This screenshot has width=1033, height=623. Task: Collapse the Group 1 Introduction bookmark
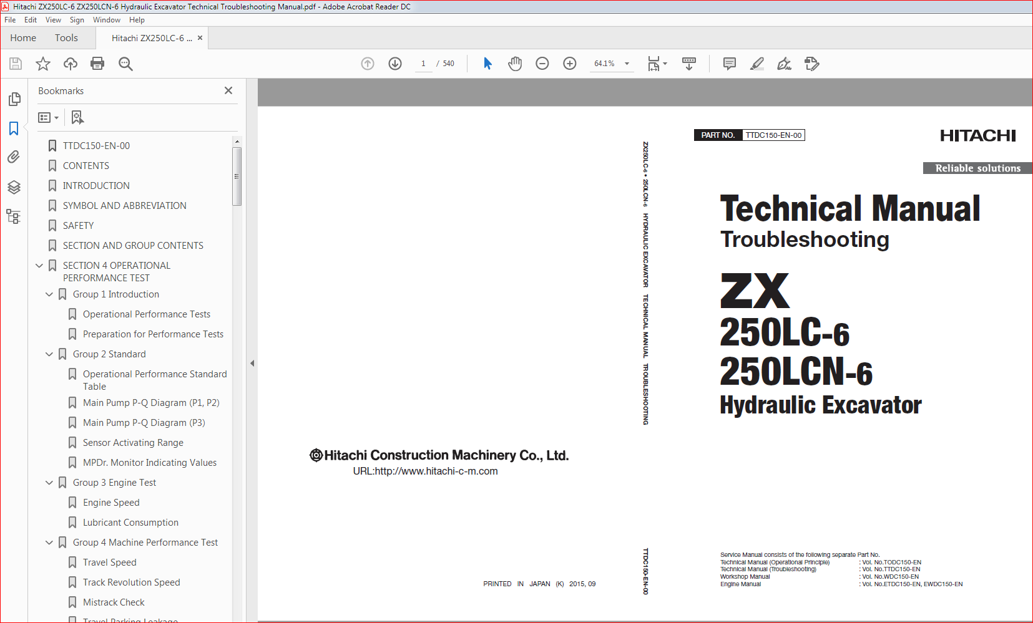coord(49,294)
